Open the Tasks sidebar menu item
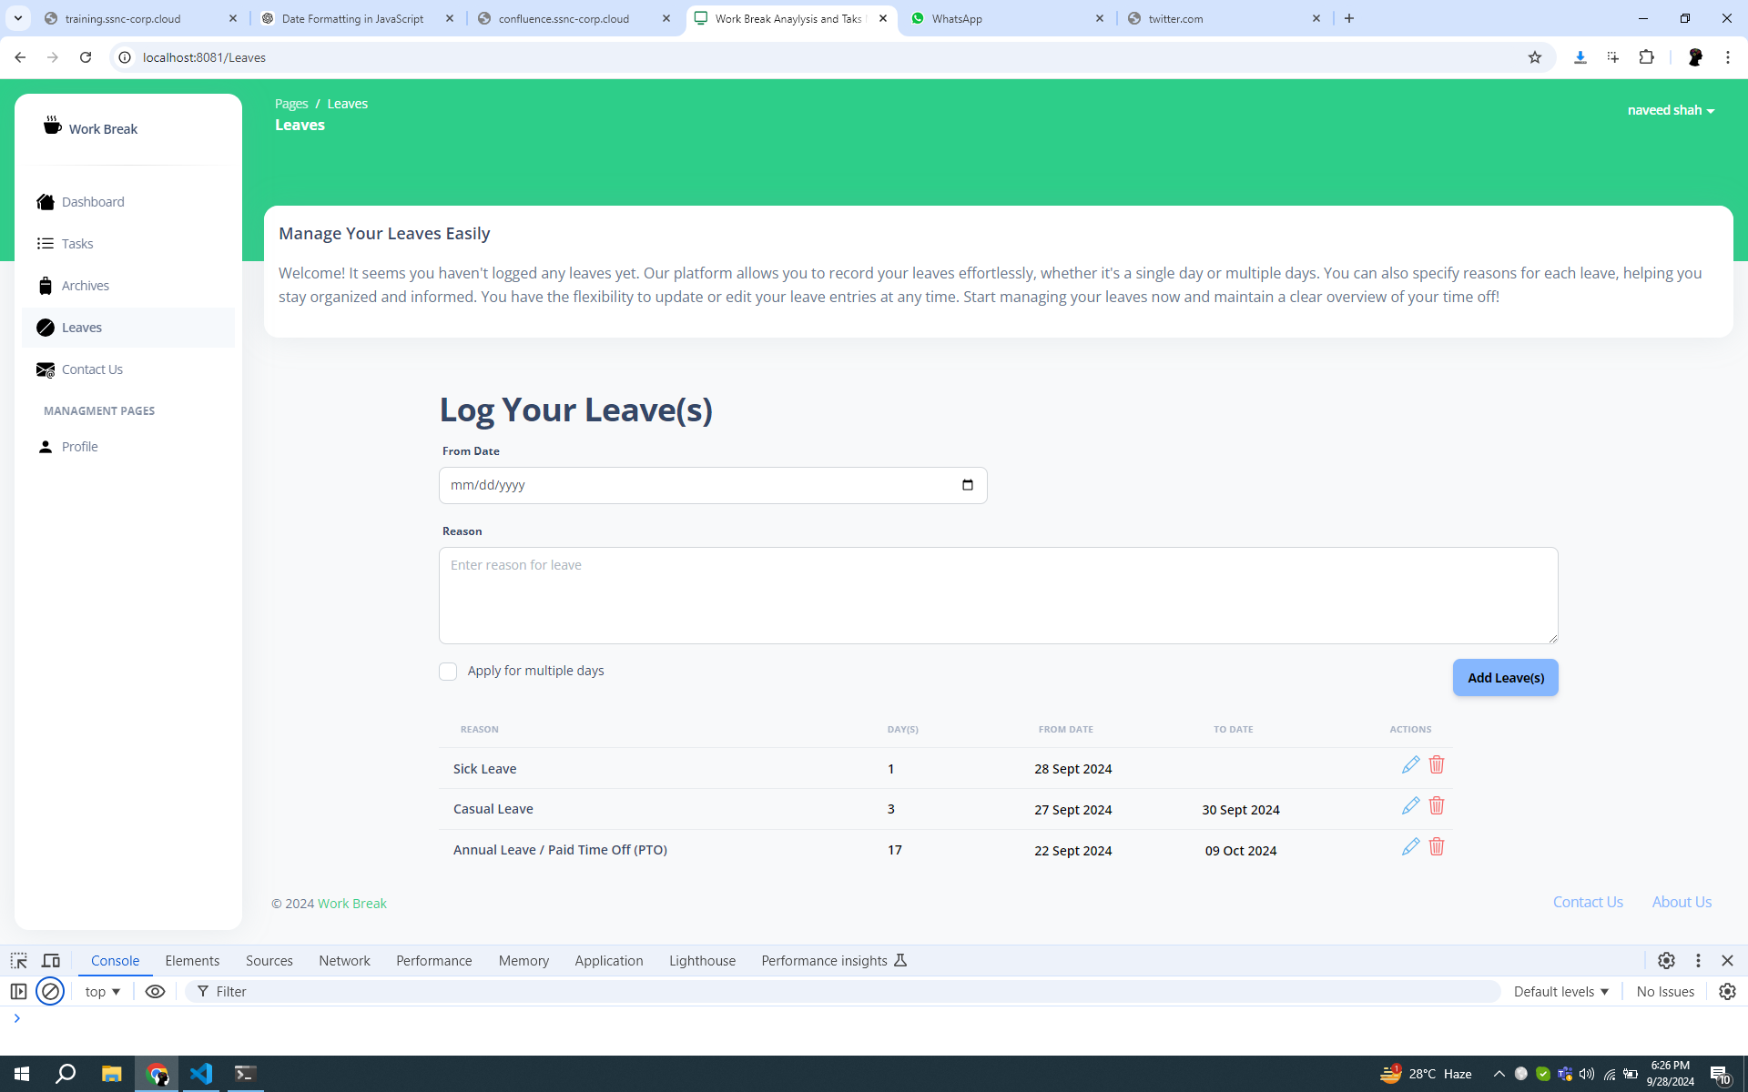This screenshot has width=1748, height=1092. tap(128, 244)
